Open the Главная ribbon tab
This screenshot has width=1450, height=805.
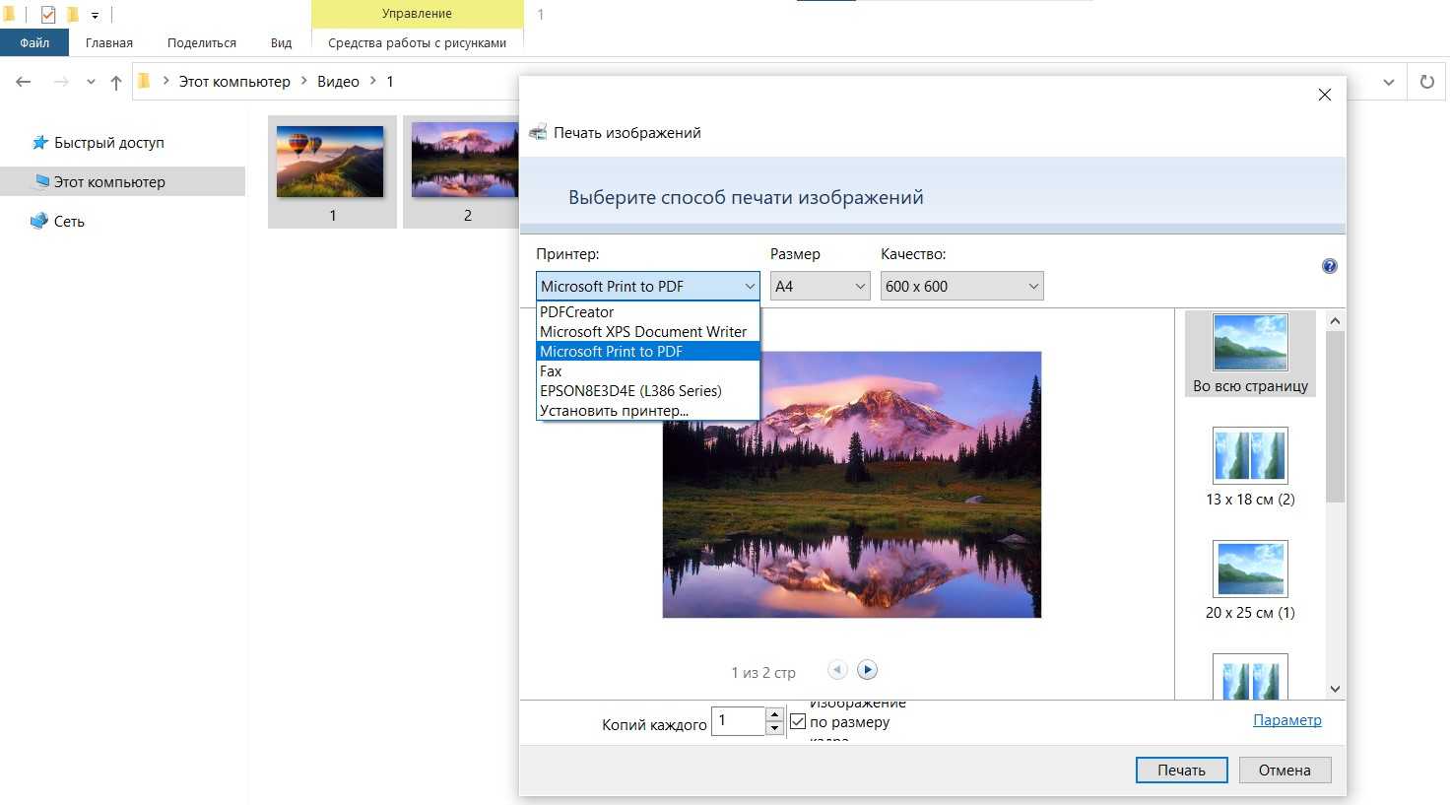[108, 43]
